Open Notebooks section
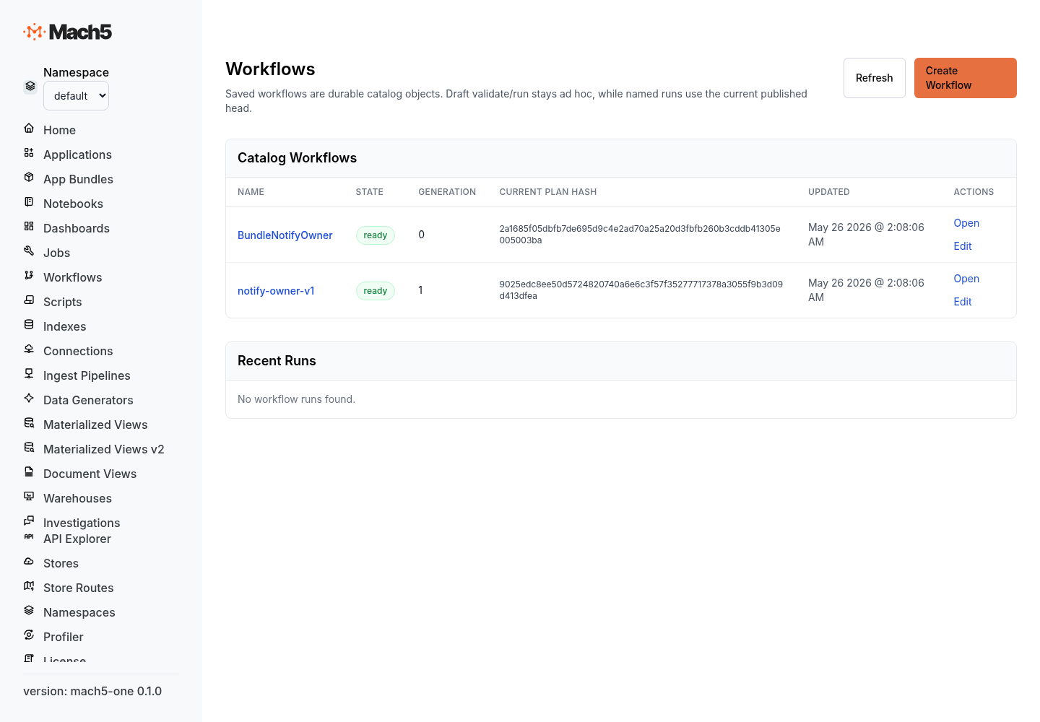 [73, 204]
